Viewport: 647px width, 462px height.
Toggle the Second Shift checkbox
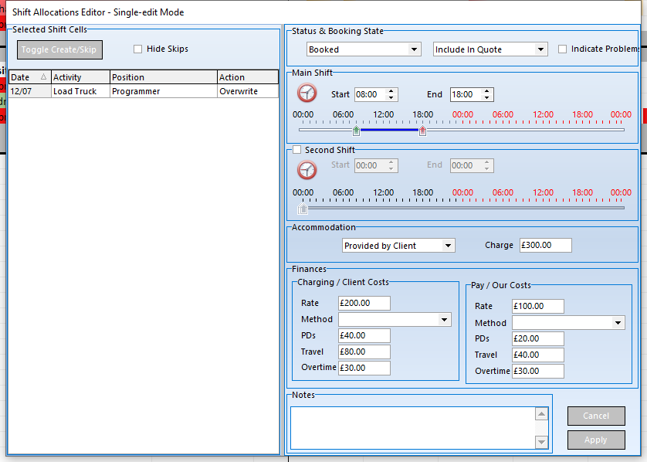(x=297, y=150)
